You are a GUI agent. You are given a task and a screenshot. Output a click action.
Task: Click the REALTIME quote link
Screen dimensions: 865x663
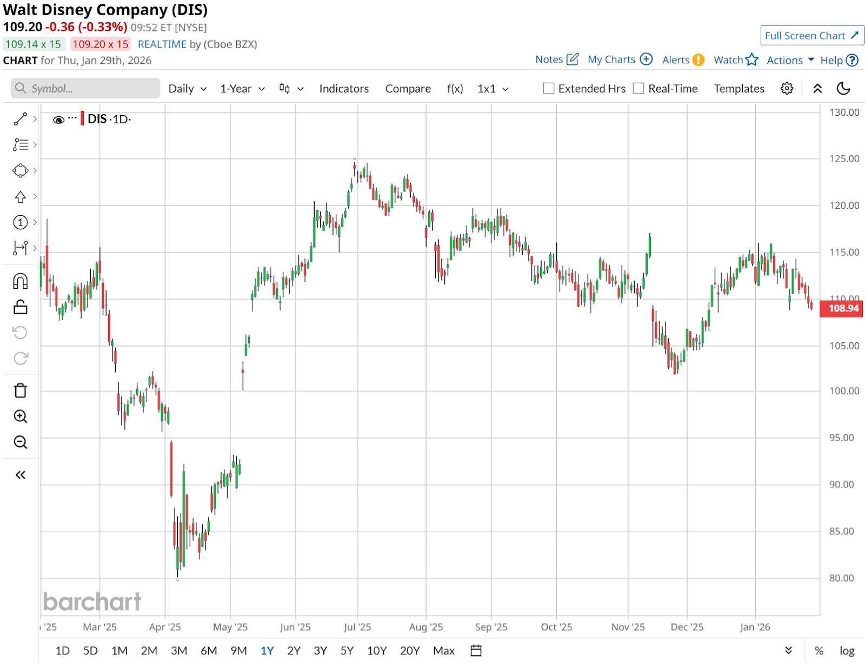point(162,44)
